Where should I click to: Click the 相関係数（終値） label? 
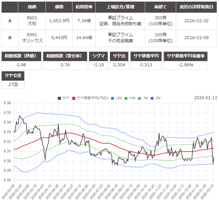[x=22, y=56]
